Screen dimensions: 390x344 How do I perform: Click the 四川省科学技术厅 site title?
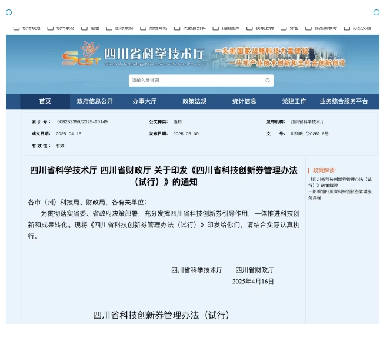pos(154,54)
